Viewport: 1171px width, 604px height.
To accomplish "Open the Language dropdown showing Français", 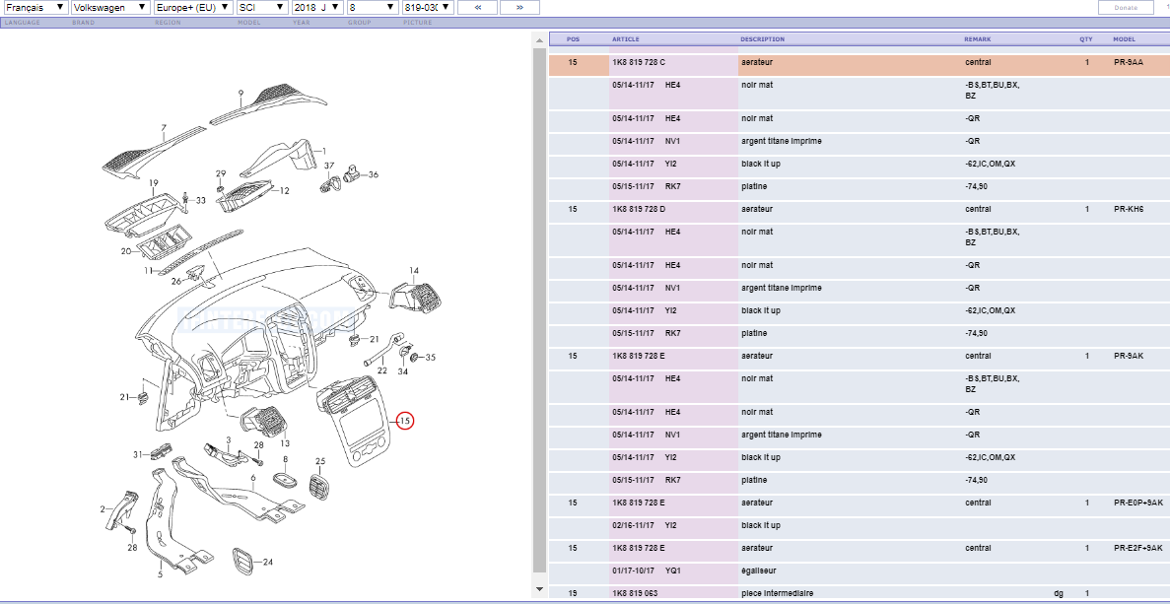I will click(x=35, y=8).
